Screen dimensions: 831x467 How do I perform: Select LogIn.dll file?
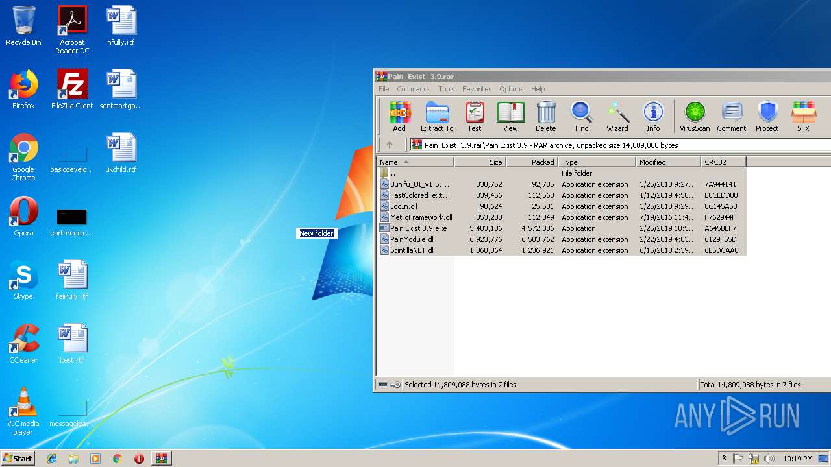[562, 206]
